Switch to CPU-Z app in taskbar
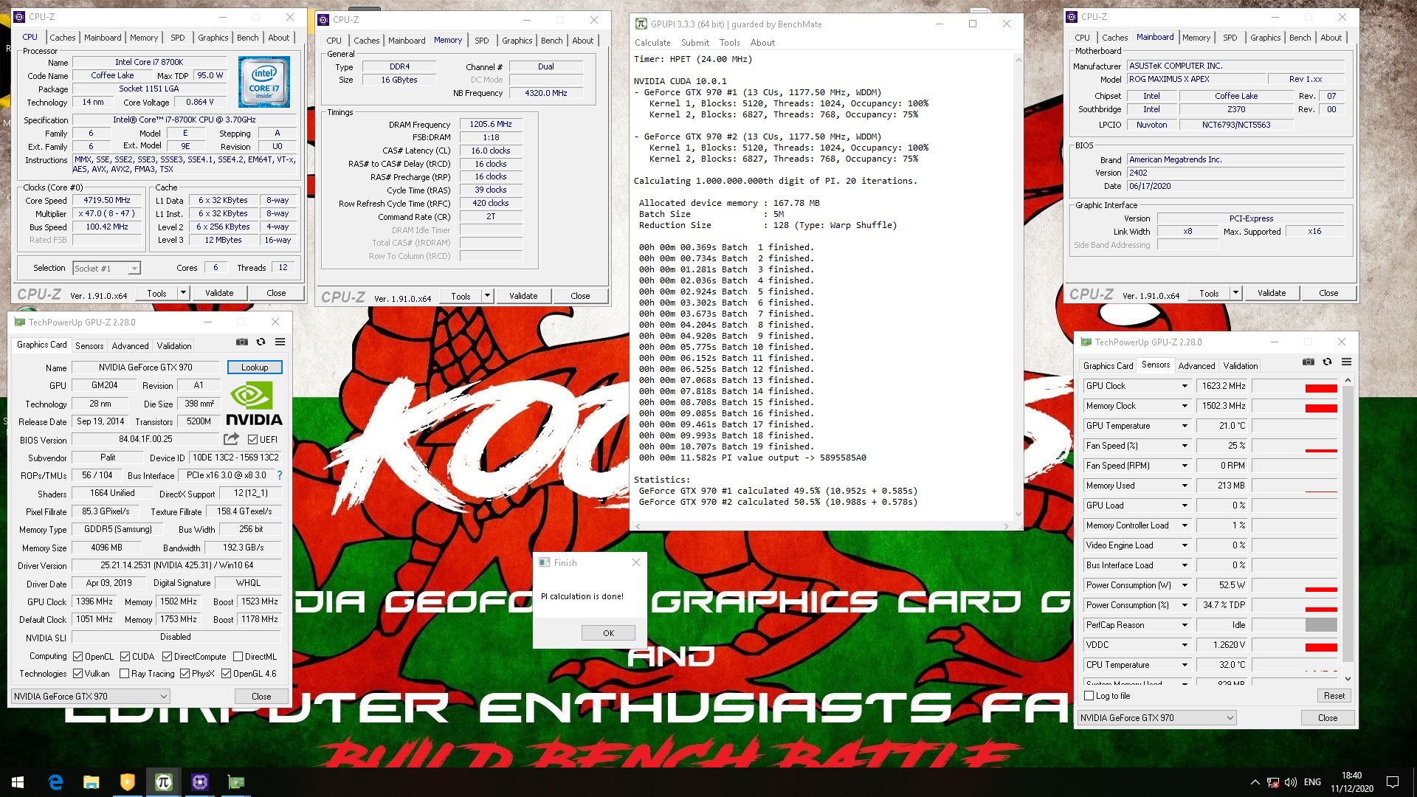The width and height of the screenshot is (1417, 797). pyautogui.click(x=199, y=782)
